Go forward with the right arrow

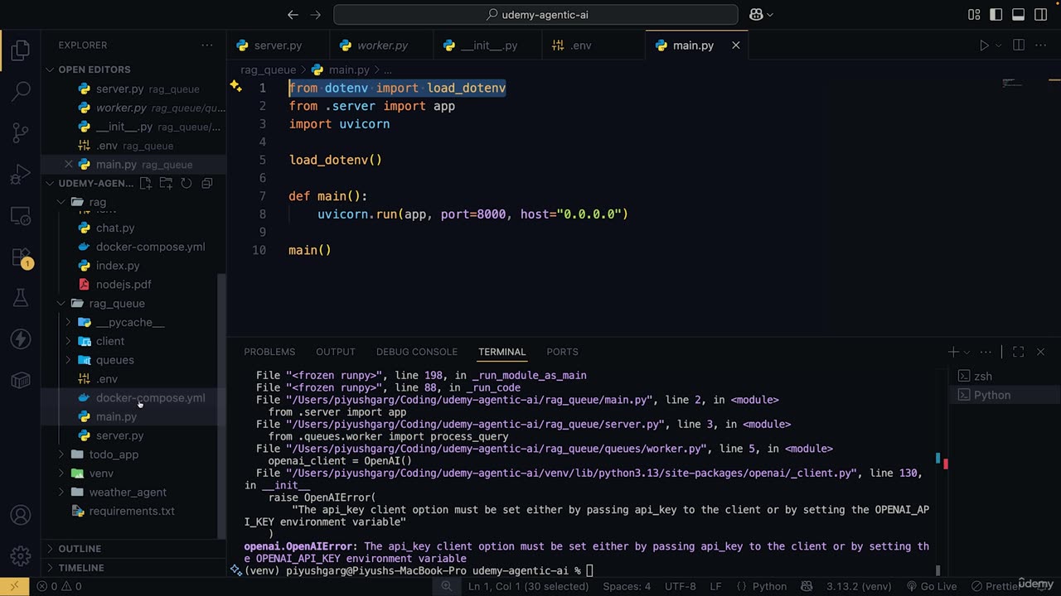316,14
